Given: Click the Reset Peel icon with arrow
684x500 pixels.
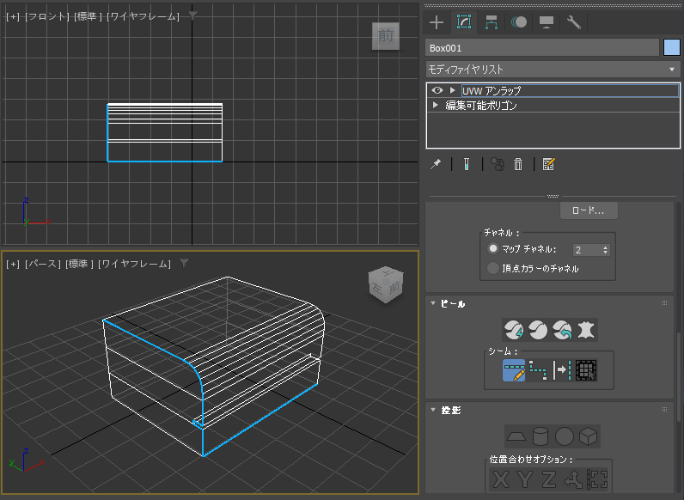Looking at the screenshot, I should (562, 330).
